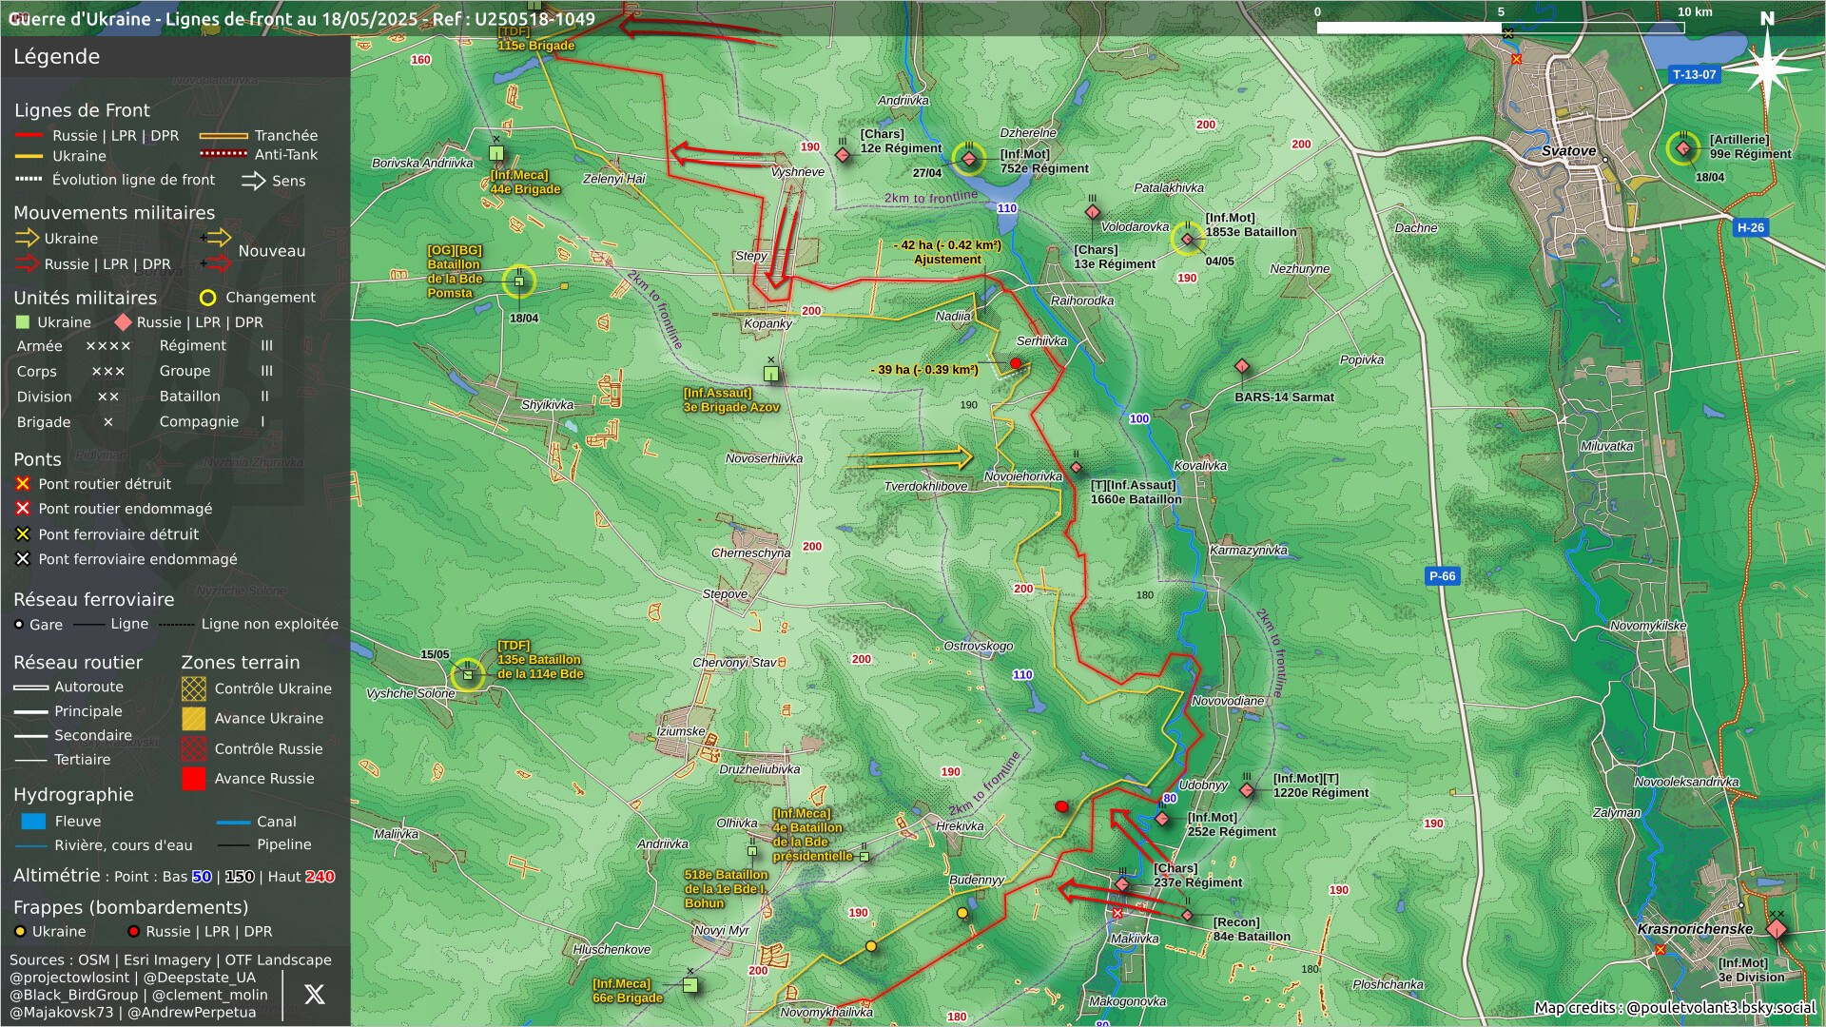Click the 66e Brigade green unit square
This screenshot has width=1826, height=1027.
(690, 985)
